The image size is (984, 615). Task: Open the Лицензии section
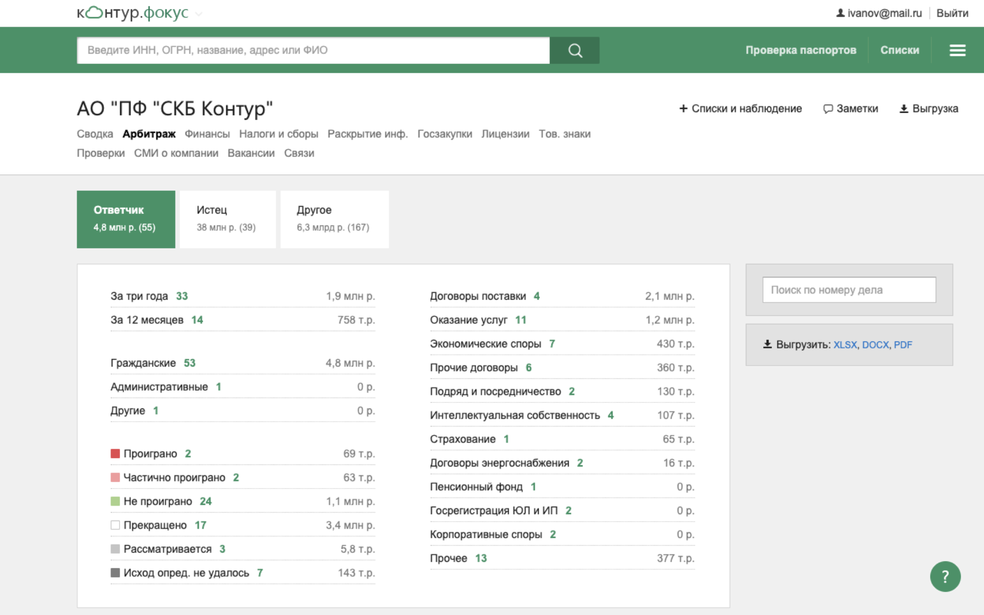pyautogui.click(x=505, y=134)
